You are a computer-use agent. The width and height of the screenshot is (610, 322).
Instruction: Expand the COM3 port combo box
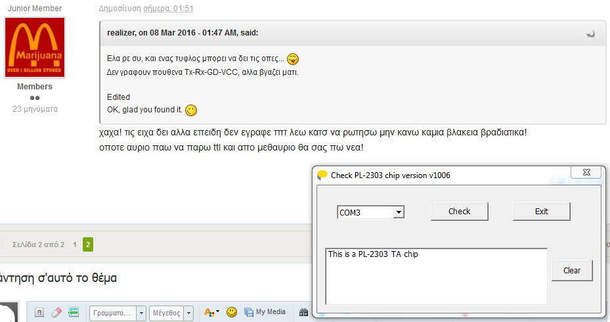pos(399,212)
